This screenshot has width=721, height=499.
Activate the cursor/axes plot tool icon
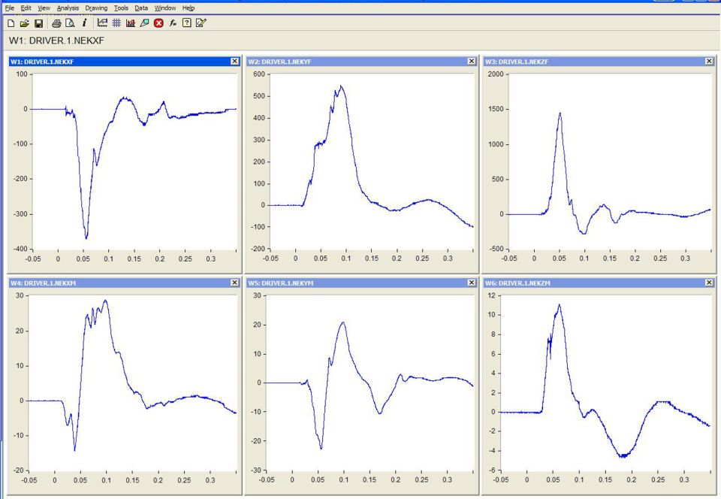103,23
